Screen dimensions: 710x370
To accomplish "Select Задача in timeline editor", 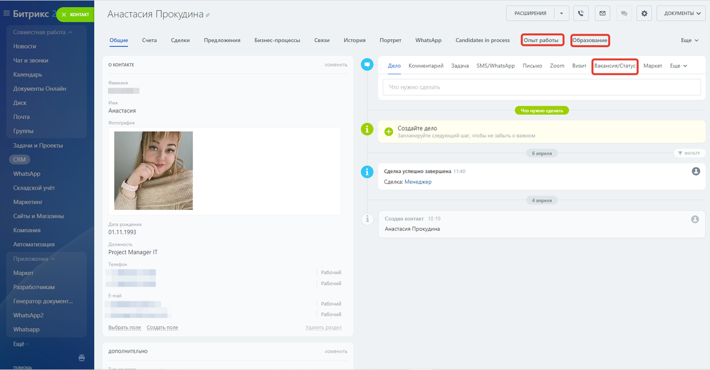I will click(x=460, y=66).
